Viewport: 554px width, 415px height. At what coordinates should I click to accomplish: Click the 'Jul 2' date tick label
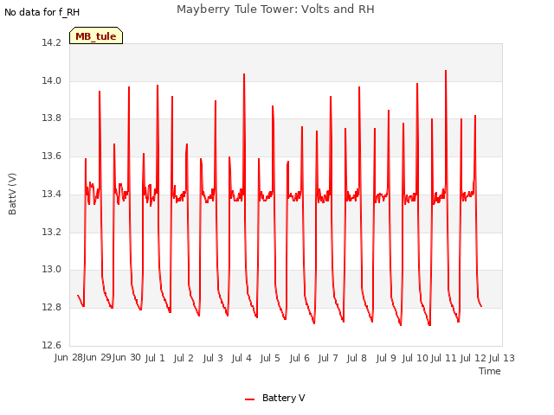(184, 358)
